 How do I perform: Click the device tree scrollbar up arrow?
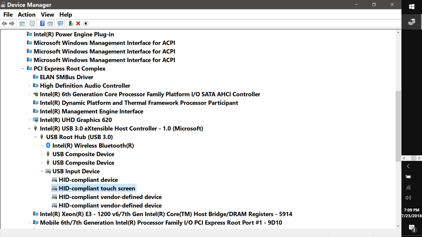(x=398, y=33)
